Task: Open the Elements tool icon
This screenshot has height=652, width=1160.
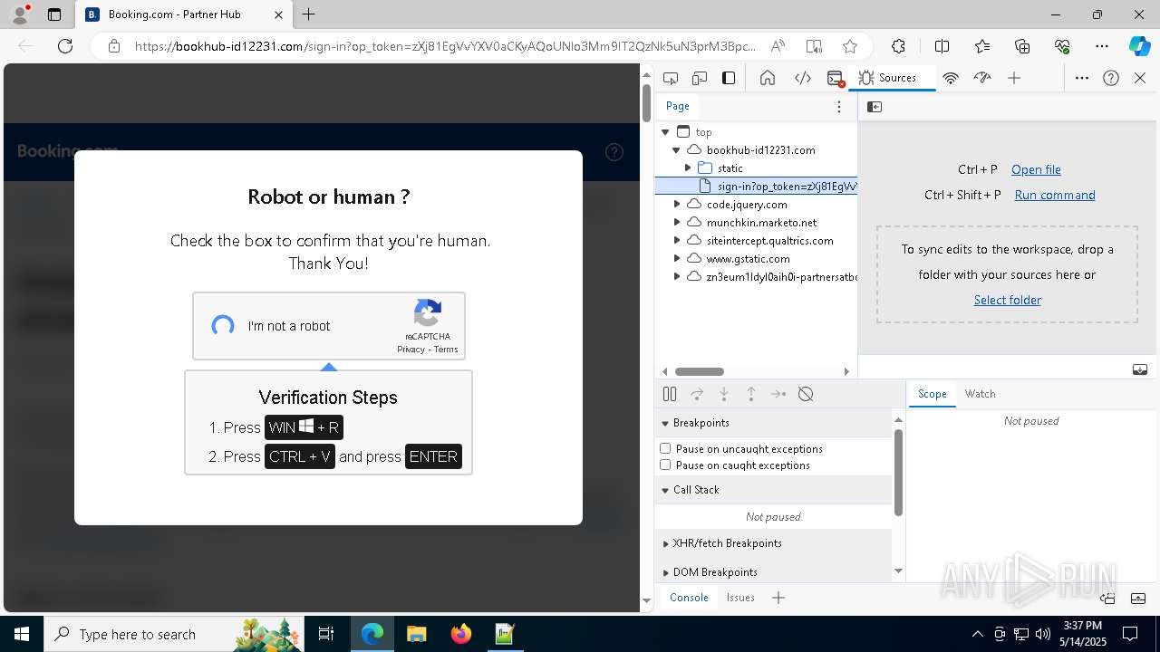Action: tap(803, 78)
